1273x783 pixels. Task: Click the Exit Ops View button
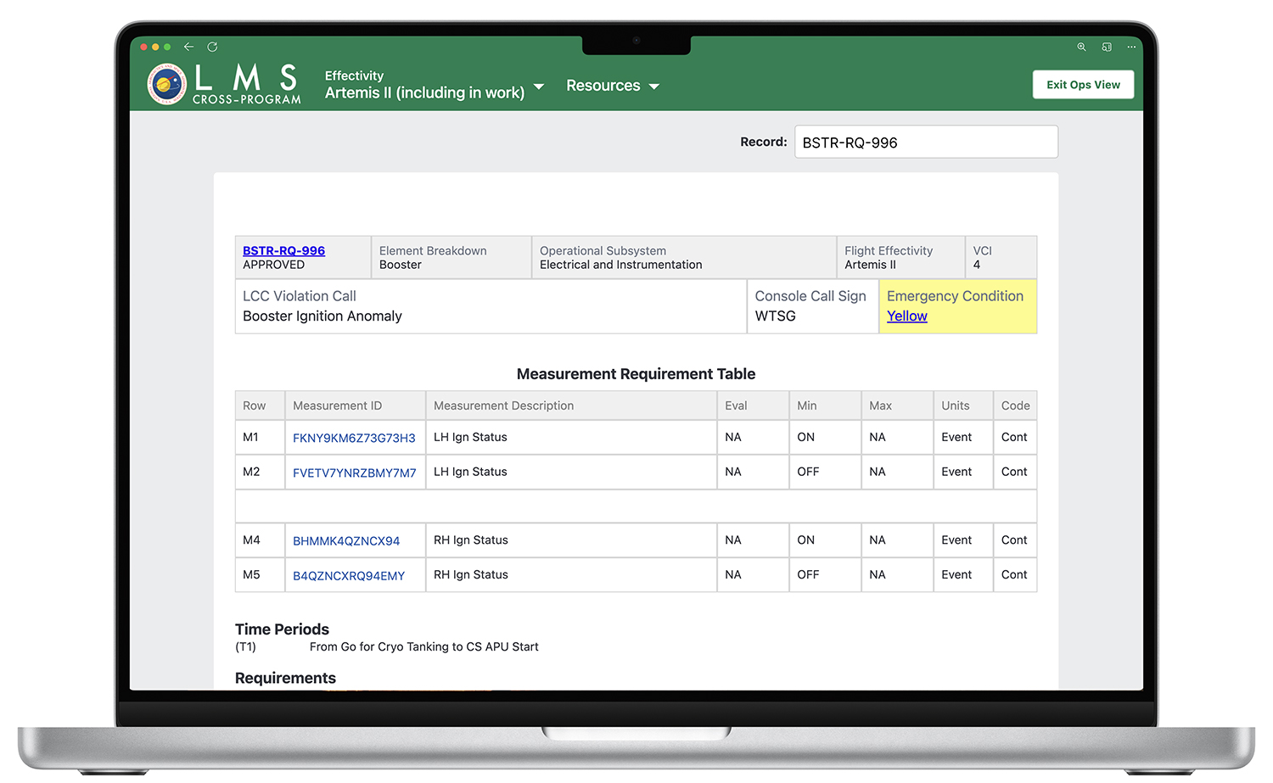[x=1083, y=85]
